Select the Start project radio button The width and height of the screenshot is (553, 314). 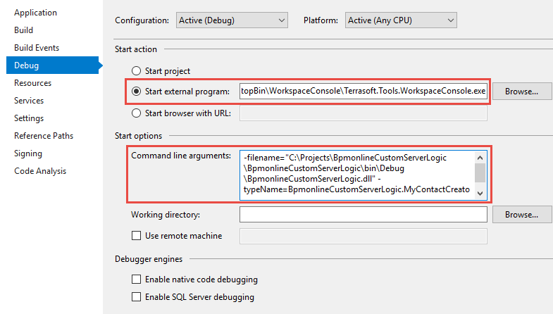click(137, 71)
